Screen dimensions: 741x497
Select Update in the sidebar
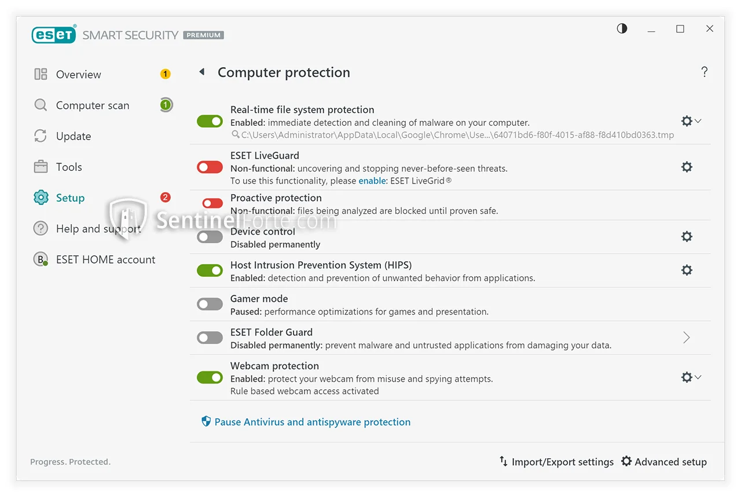[x=73, y=136]
